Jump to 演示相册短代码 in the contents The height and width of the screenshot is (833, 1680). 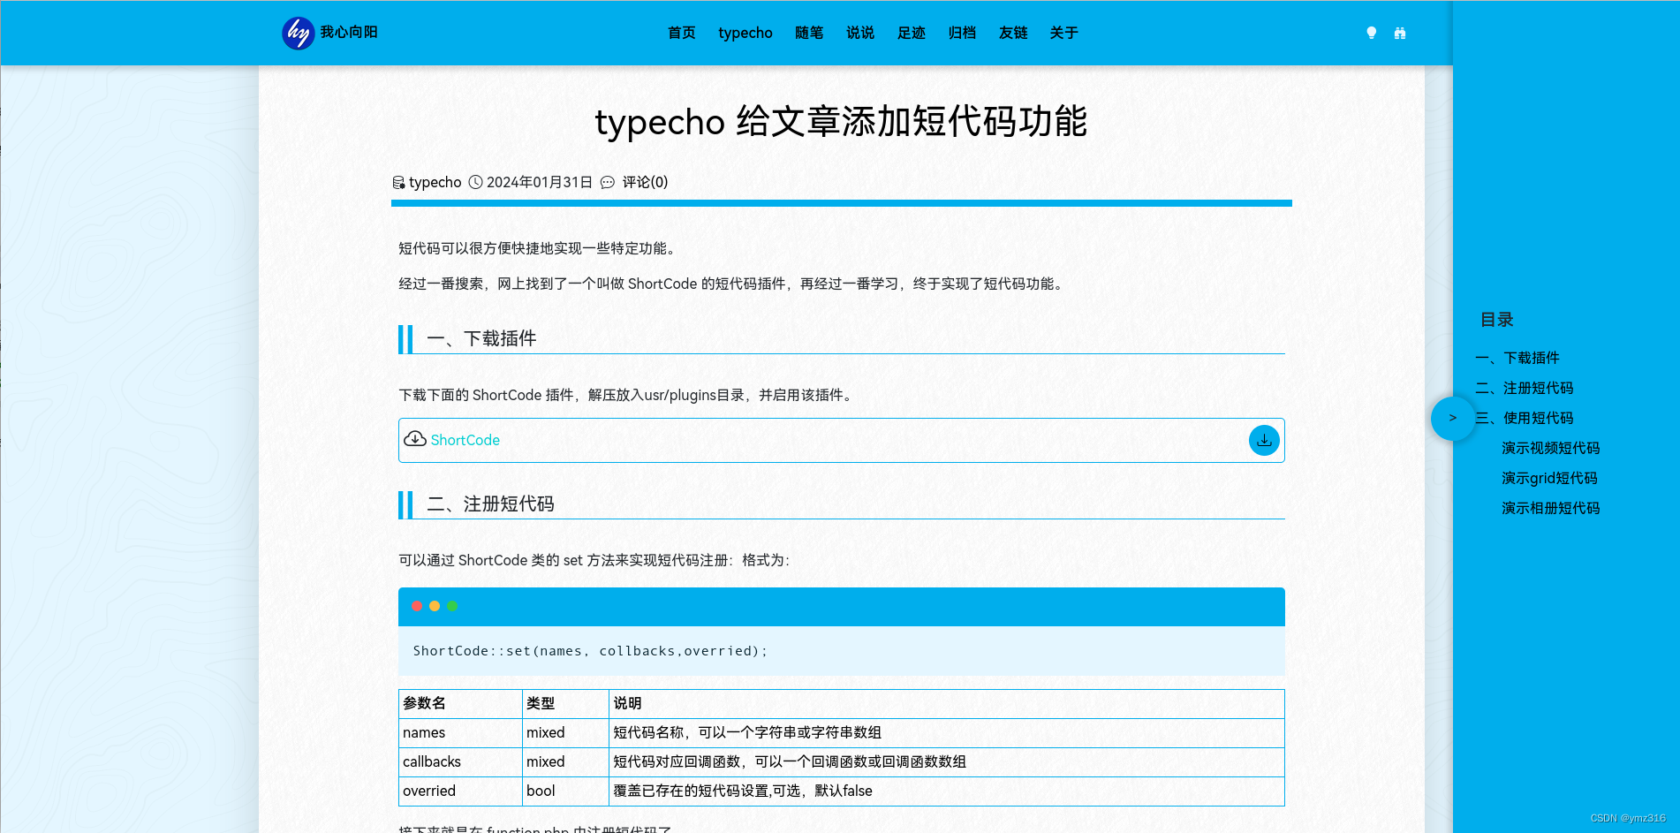click(x=1551, y=508)
